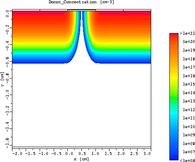Click the 1e+12 legend label
The image size is (195, 162).
(189, 110)
